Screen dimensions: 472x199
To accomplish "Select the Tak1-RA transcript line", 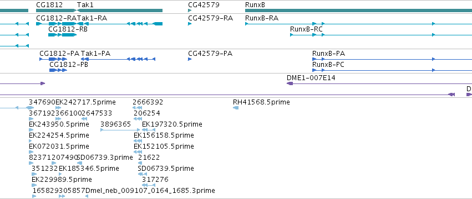I will [x=120, y=24].
